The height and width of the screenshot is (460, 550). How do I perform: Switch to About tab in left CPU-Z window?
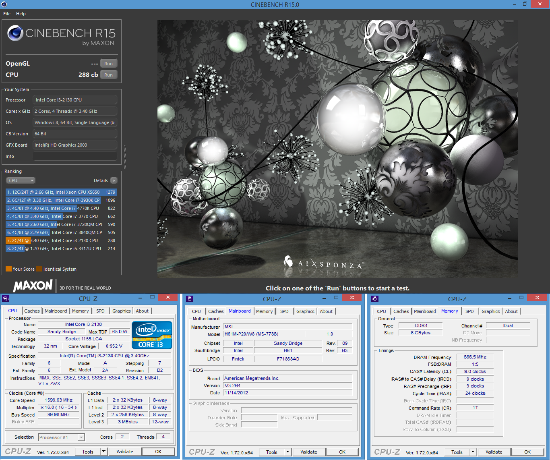click(142, 311)
